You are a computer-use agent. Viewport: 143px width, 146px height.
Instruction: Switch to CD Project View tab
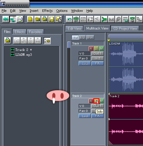coord(125,29)
